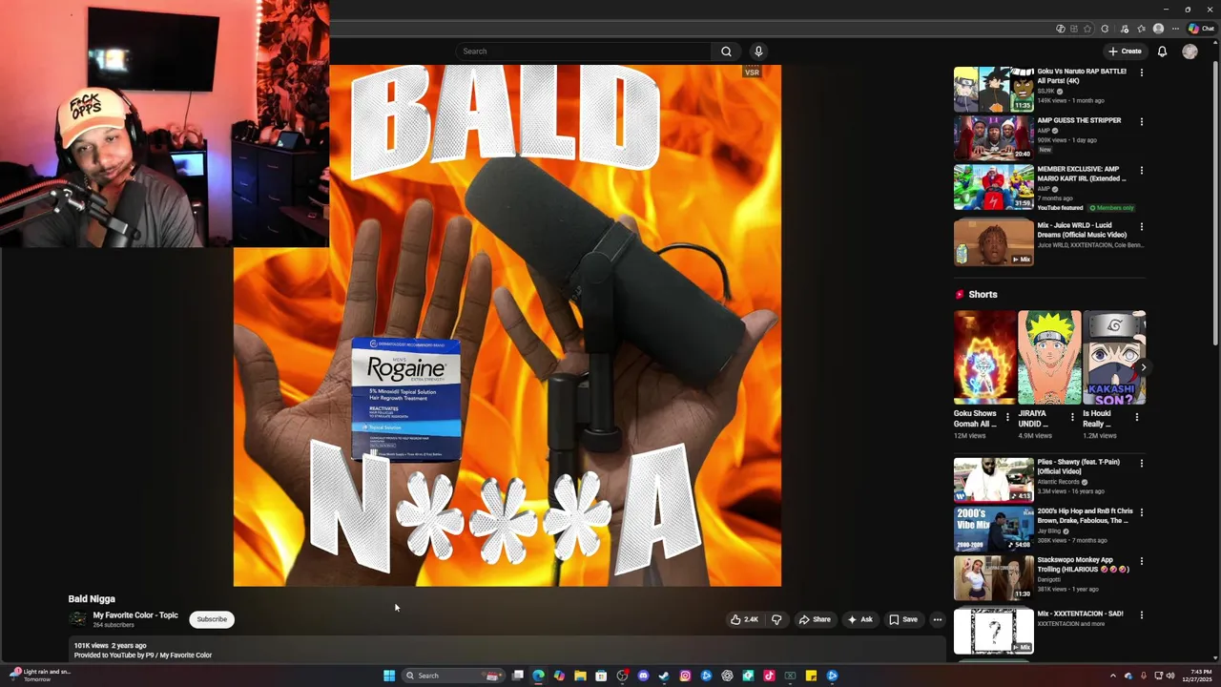Click the Shorts section heading

[x=983, y=295]
